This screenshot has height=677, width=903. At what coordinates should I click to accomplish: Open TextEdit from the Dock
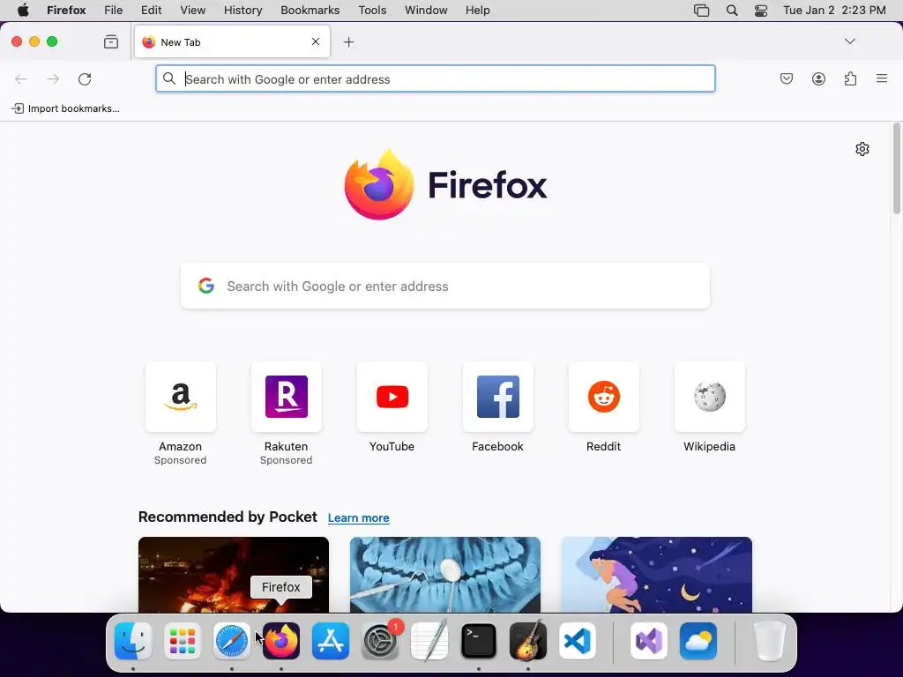(x=429, y=641)
